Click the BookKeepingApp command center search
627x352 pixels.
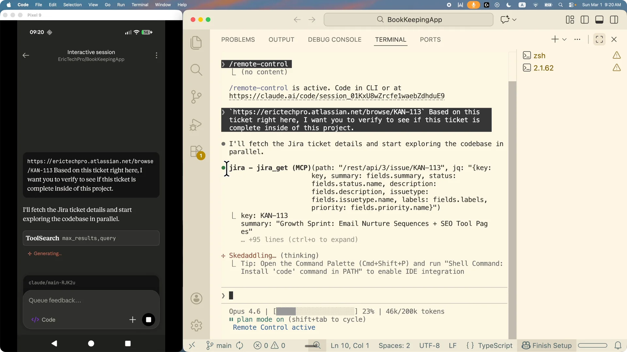point(408,20)
